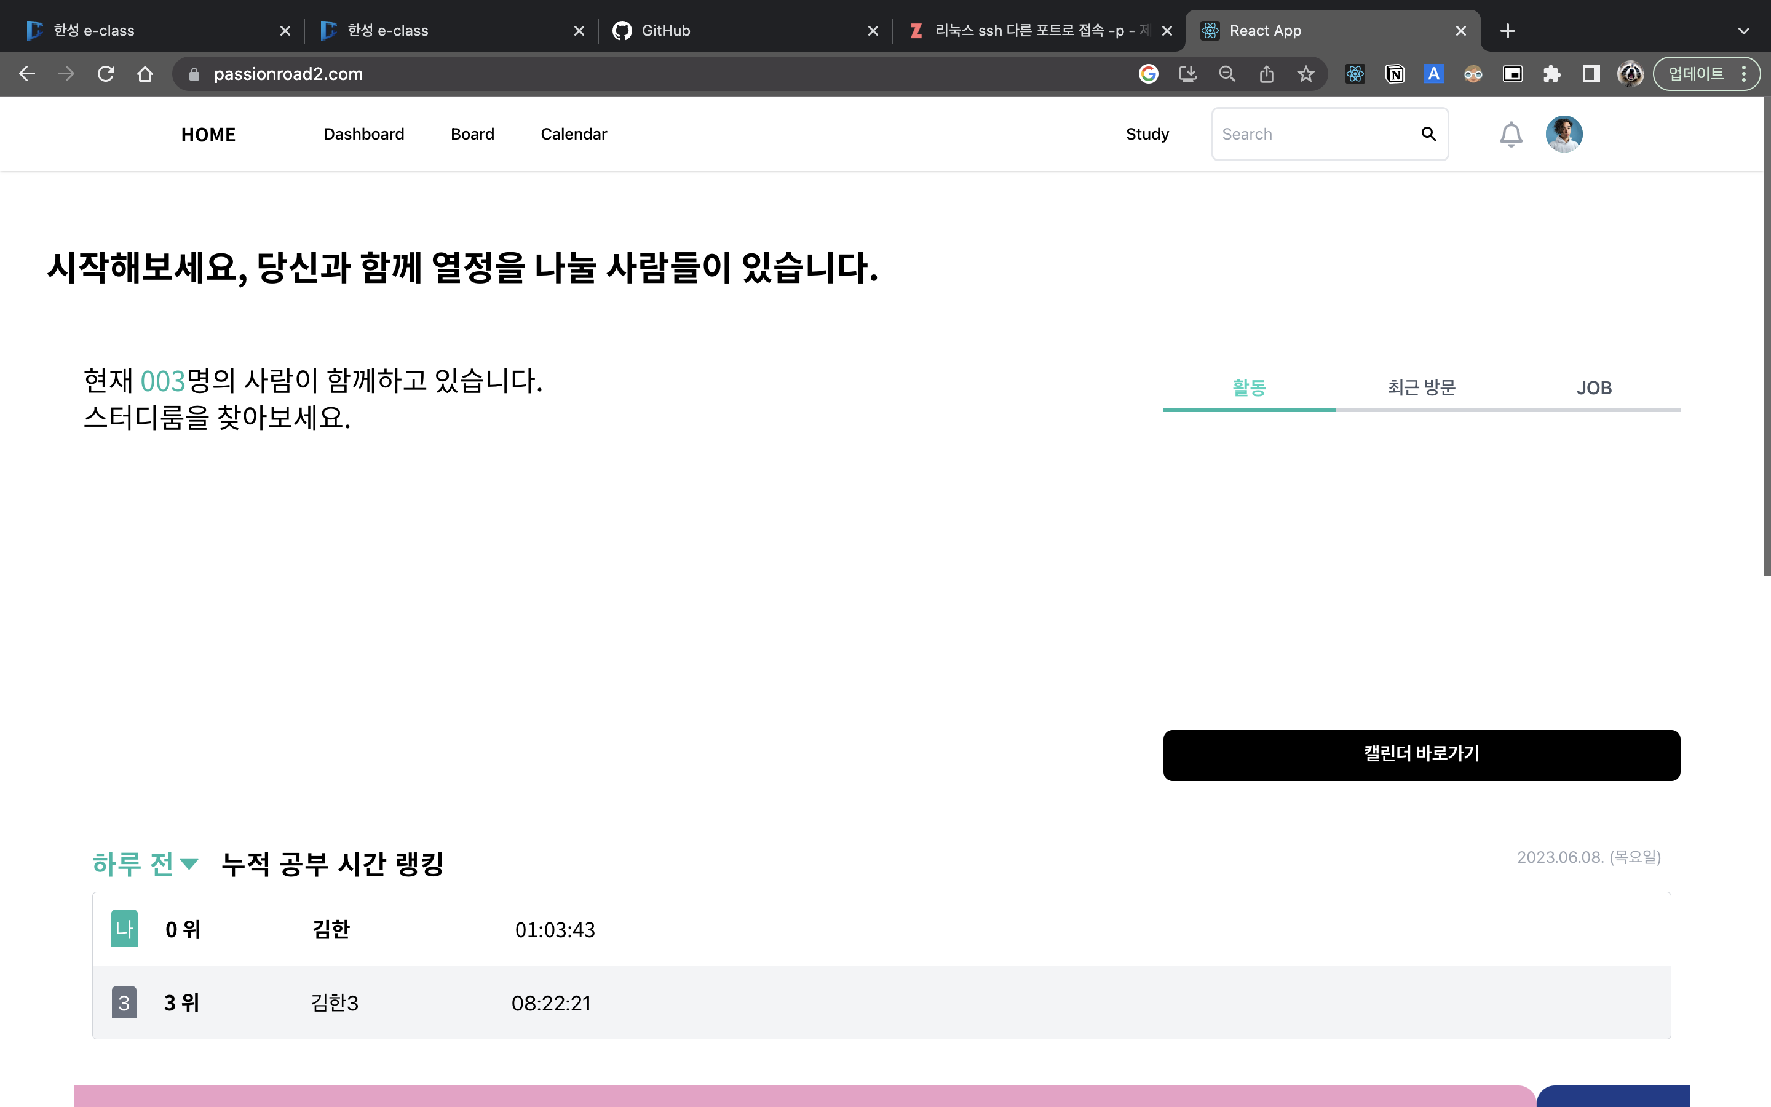1771x1107 pixels.
Task: Click the 캘린더 바로가기 button
Action: tap(1421, 755)
